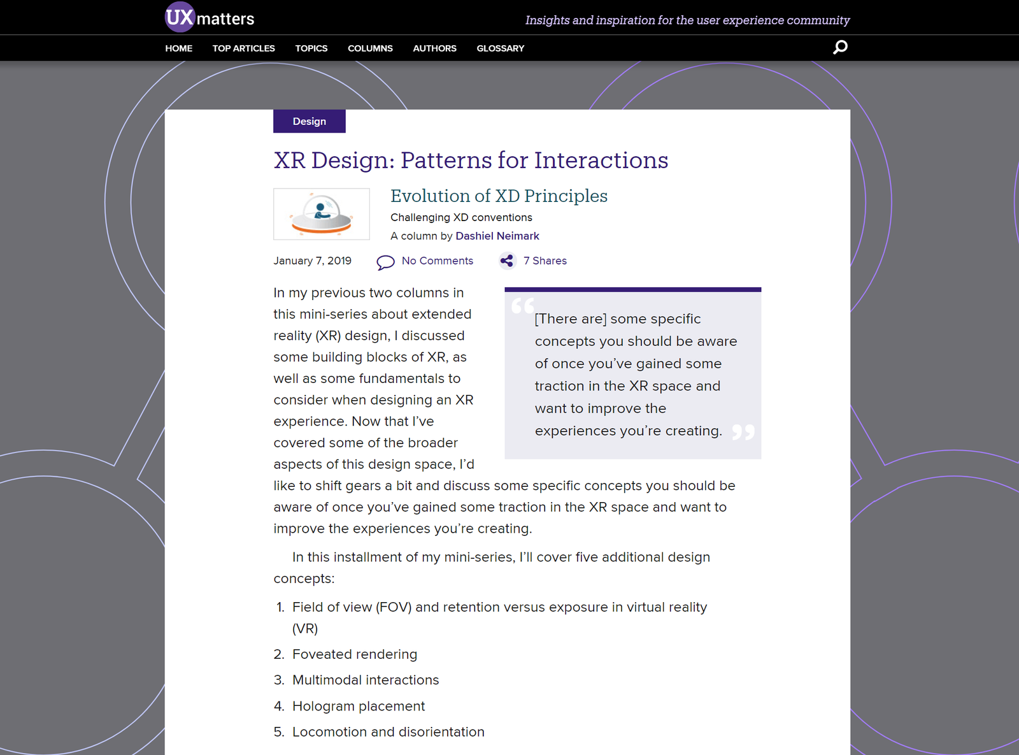Click the 7 Shares label

(x=545, y=261)
